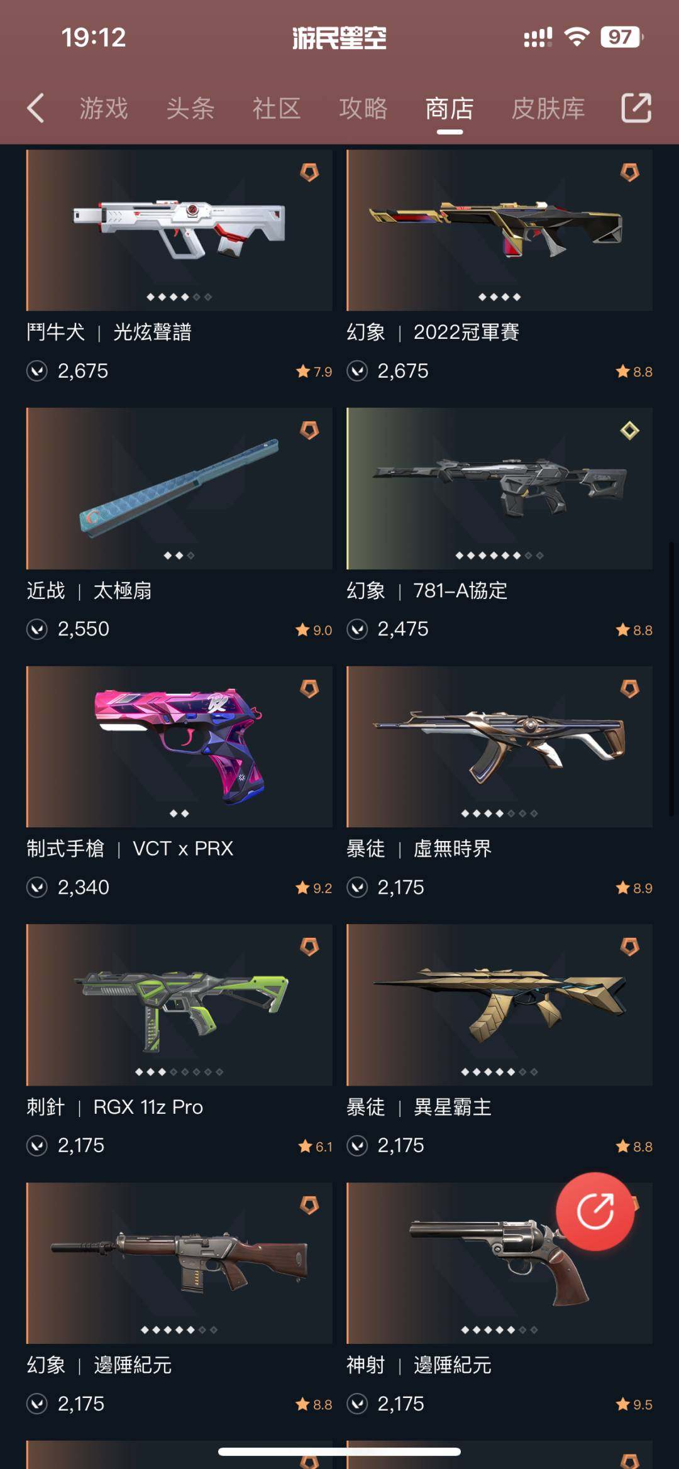
Task: Tap the red floating refresh button
Action: [x=595, y=1211]
